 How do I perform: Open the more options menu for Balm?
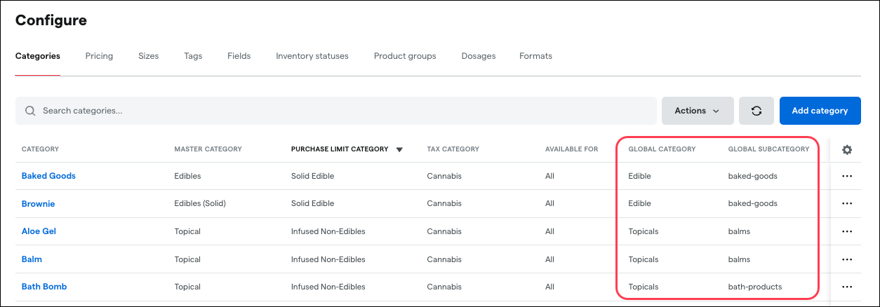847,259
